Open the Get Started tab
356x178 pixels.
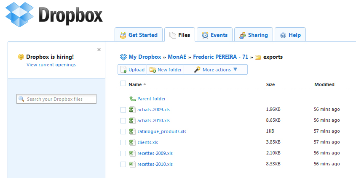[x=139, y=34]
